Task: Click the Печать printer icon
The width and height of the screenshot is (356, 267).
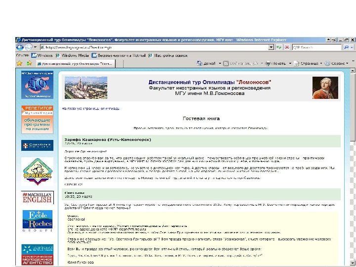Action: coord(268,64)
